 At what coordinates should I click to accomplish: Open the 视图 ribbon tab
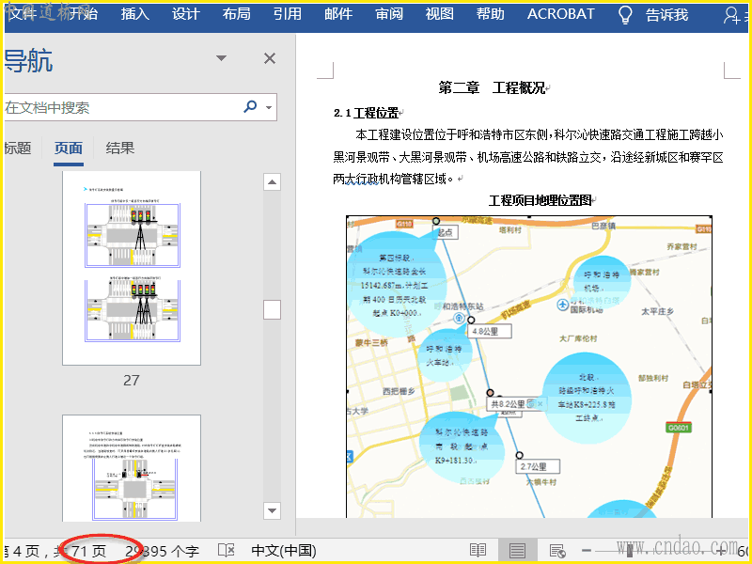[x=439, y=14]
